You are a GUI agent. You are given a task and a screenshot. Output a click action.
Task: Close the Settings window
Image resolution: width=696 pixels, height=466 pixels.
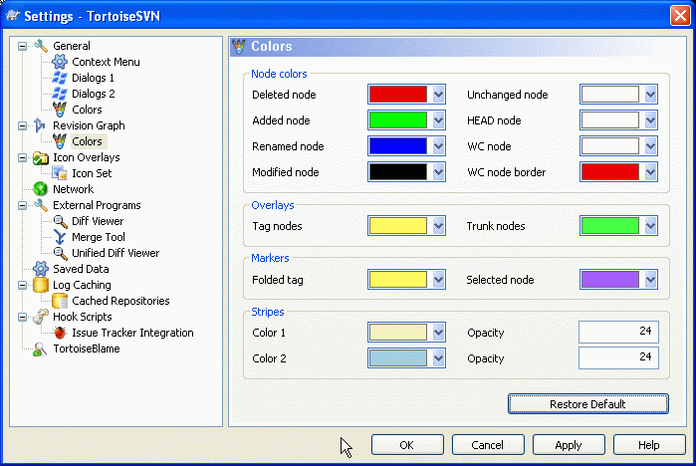[680, 16]
